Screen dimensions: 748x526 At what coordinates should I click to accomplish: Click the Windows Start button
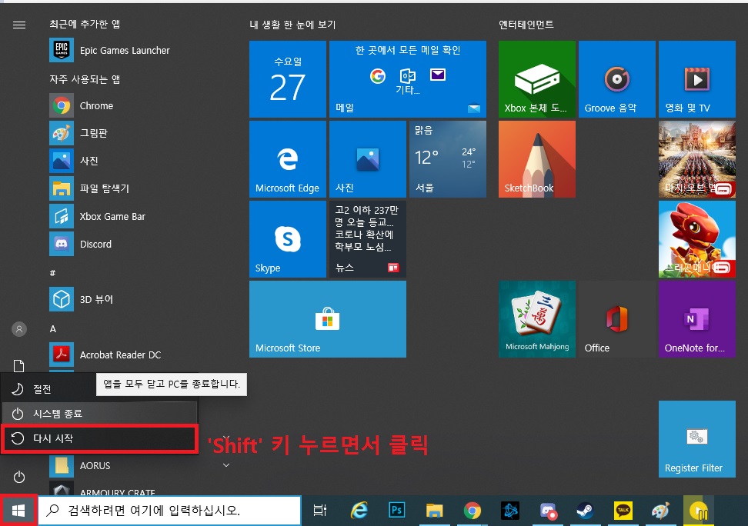(18, 511)
